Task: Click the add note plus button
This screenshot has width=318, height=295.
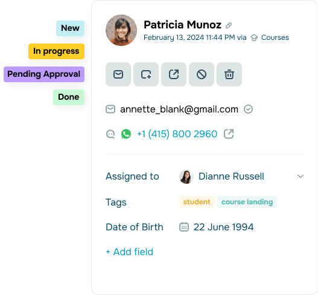Action: [146, 74]
